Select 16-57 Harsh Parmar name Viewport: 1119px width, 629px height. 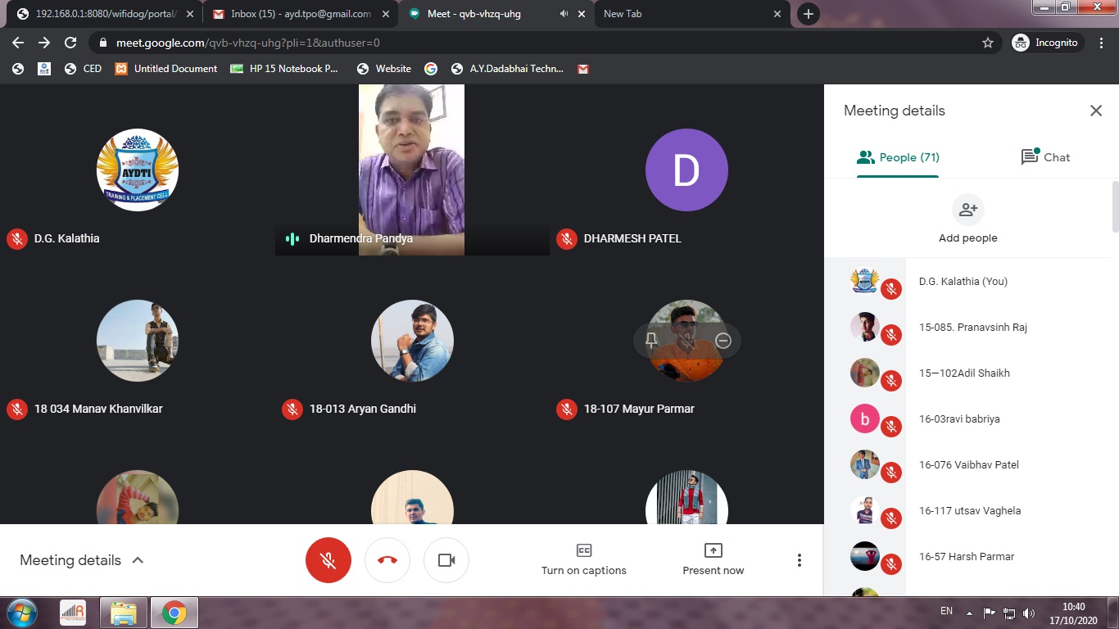967,557
